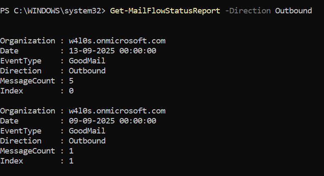Screen dimensions: 324x176
Task: Click the MessageCount label in the second record
Action: point(28,151)
